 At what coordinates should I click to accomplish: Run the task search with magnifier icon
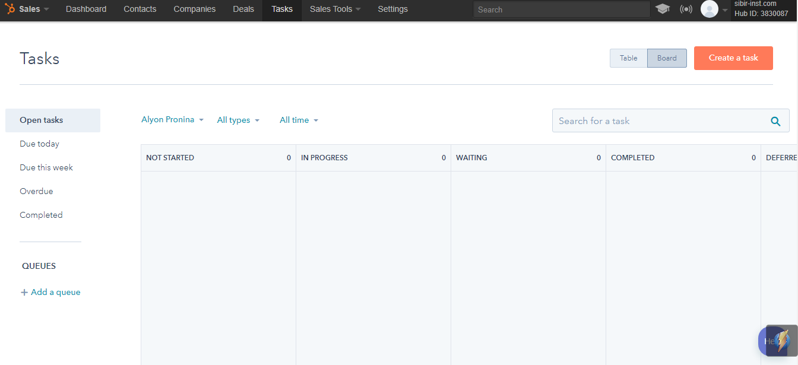pos(775,120)
